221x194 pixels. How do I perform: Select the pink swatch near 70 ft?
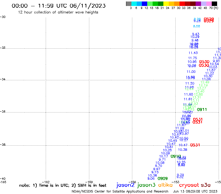click(209, 4)
